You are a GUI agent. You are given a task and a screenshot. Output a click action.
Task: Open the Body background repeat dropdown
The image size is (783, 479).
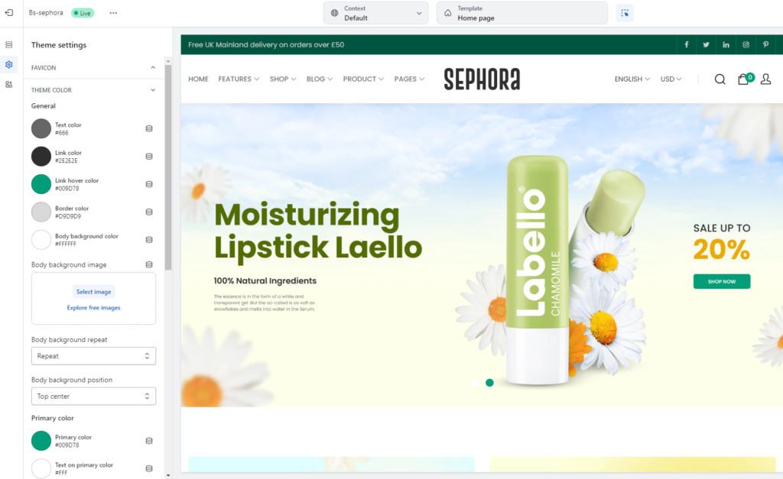(x=93, y=356)
